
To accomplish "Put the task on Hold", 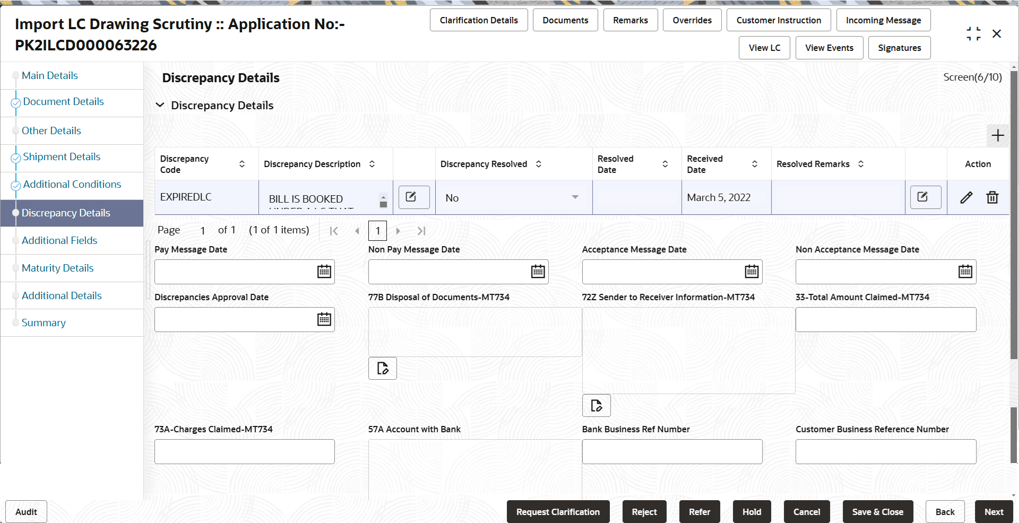I will click(752, 512).
